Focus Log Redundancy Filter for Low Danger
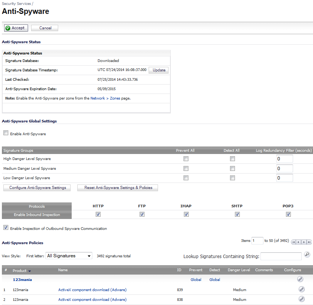Image resolution: width=313 pixels, height=305 pixels. click(284, 178)
